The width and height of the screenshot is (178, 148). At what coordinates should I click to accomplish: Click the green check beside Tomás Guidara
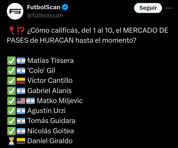coord(11,121)
